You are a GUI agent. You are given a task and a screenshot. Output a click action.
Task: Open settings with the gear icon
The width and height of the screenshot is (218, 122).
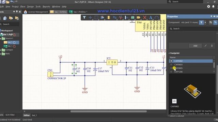point(208,6)
